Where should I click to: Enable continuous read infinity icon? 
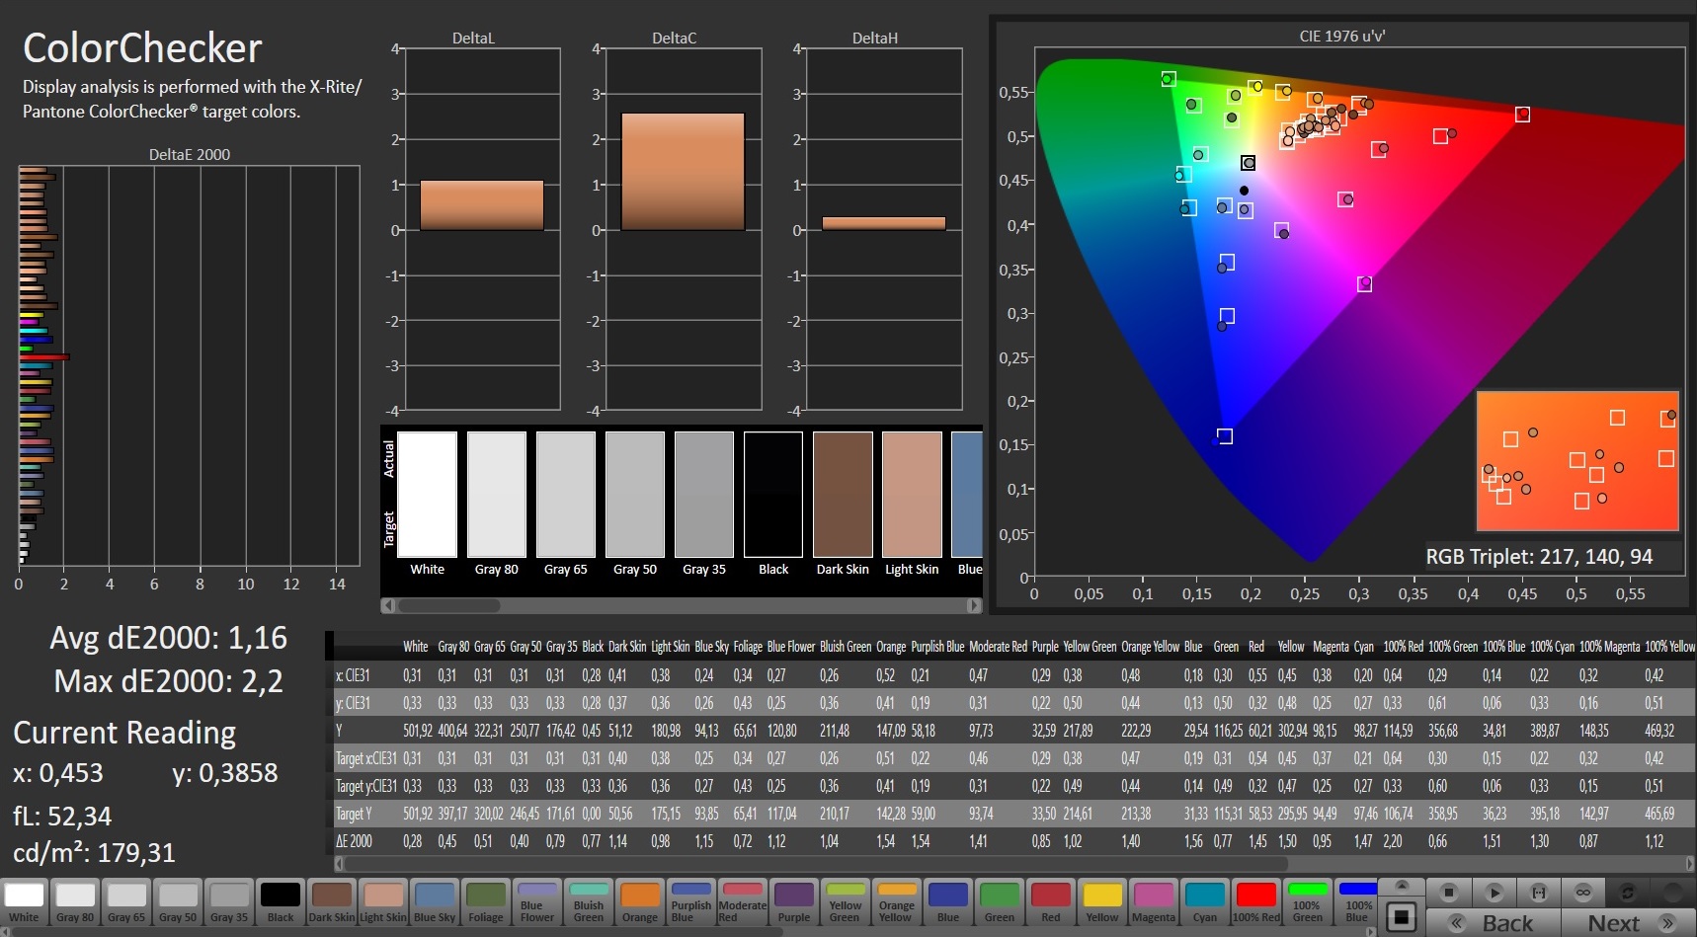point(1583,893)
